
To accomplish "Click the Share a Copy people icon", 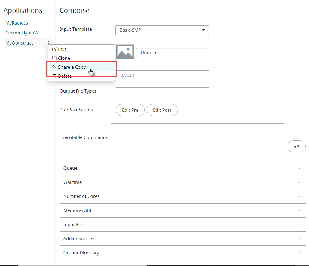I will click(x=54, y=67).
